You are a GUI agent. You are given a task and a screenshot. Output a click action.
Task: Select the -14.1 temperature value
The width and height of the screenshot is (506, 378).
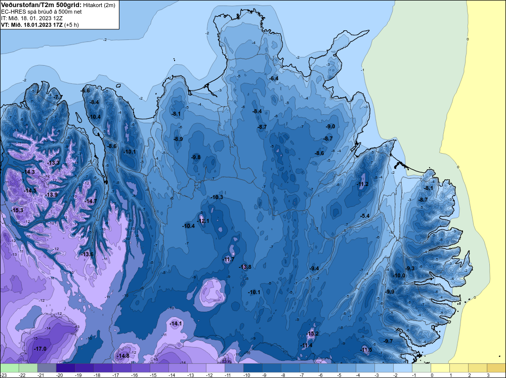(176, 323)
